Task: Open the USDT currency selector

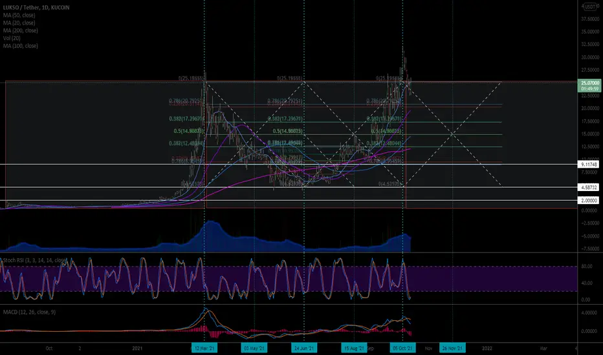Action: tap(590, 7)
